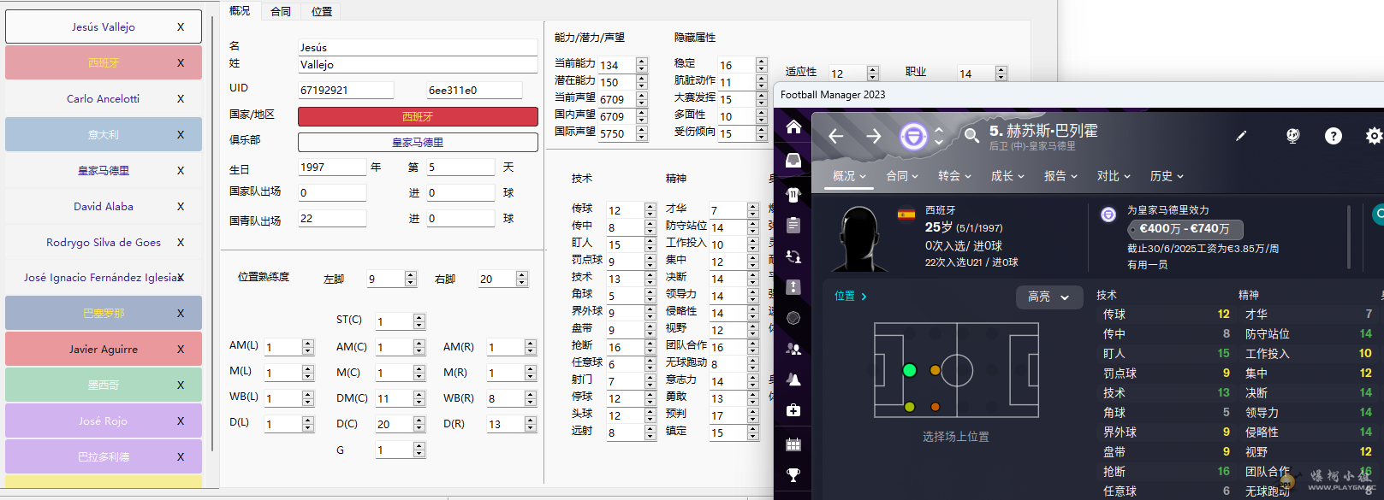
Task: Go back with FM left arrow
Action: pos(836,136)
